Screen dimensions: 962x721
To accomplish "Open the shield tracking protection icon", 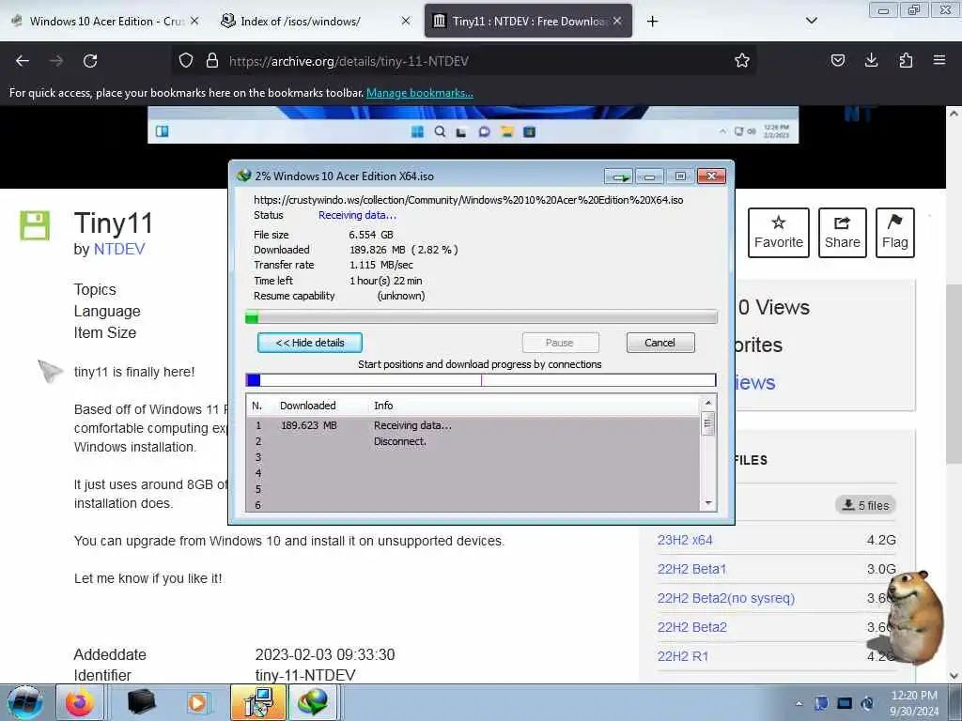I will pos(186,60).
